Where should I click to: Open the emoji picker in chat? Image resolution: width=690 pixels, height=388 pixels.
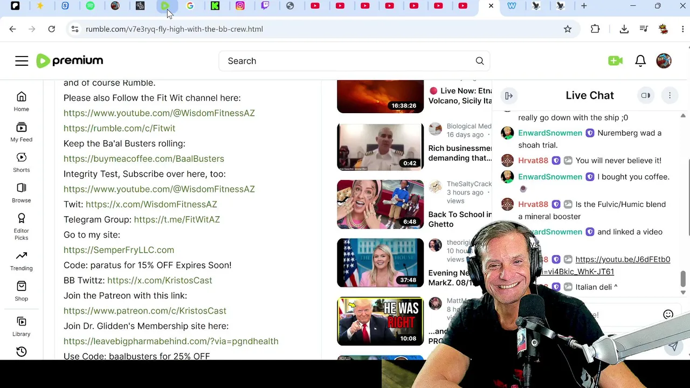pos(668,315)
